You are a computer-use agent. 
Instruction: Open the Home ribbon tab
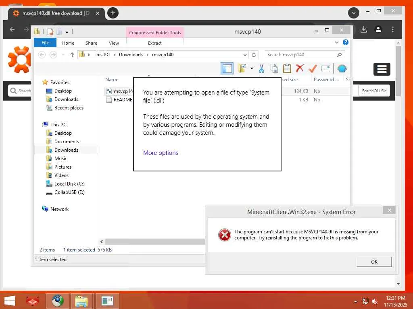pyautogui.click(x=68, y=43)
